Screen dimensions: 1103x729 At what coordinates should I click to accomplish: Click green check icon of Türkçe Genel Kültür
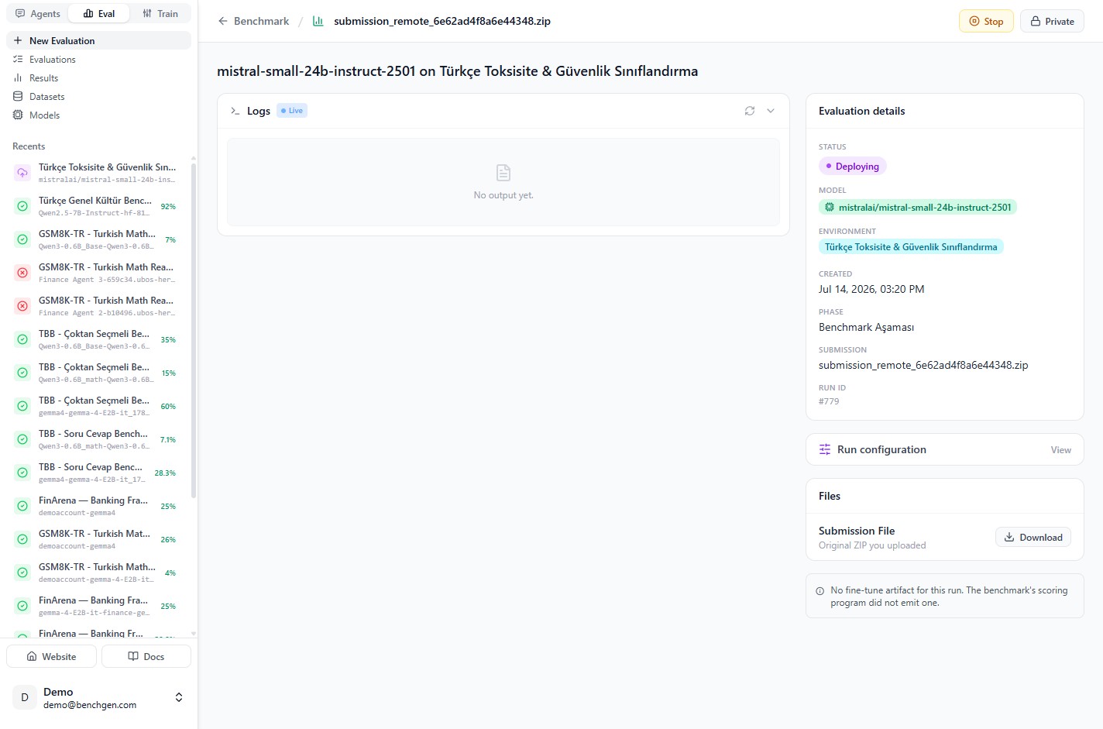tap(22, 206)
